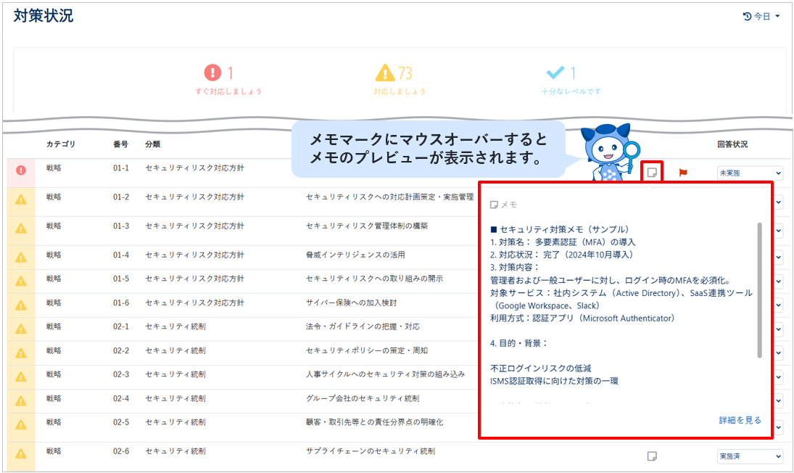Open the 未実施 status dropdown on row 01-1
794x473 pixels.
749,173
